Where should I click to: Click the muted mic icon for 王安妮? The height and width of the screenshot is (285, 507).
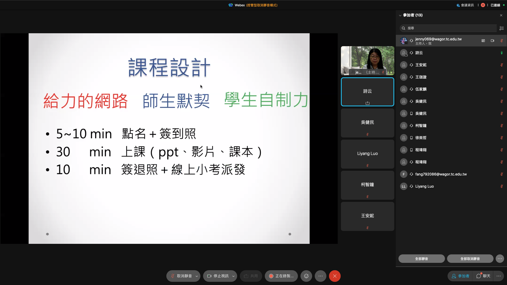pos(501,65)
